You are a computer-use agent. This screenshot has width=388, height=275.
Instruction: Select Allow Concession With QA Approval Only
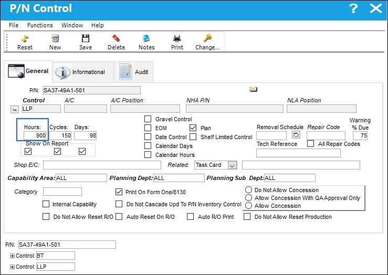[248, 198]
